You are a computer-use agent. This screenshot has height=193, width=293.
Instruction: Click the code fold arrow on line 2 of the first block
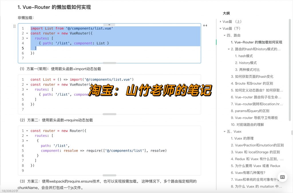(x=27, y=33)
